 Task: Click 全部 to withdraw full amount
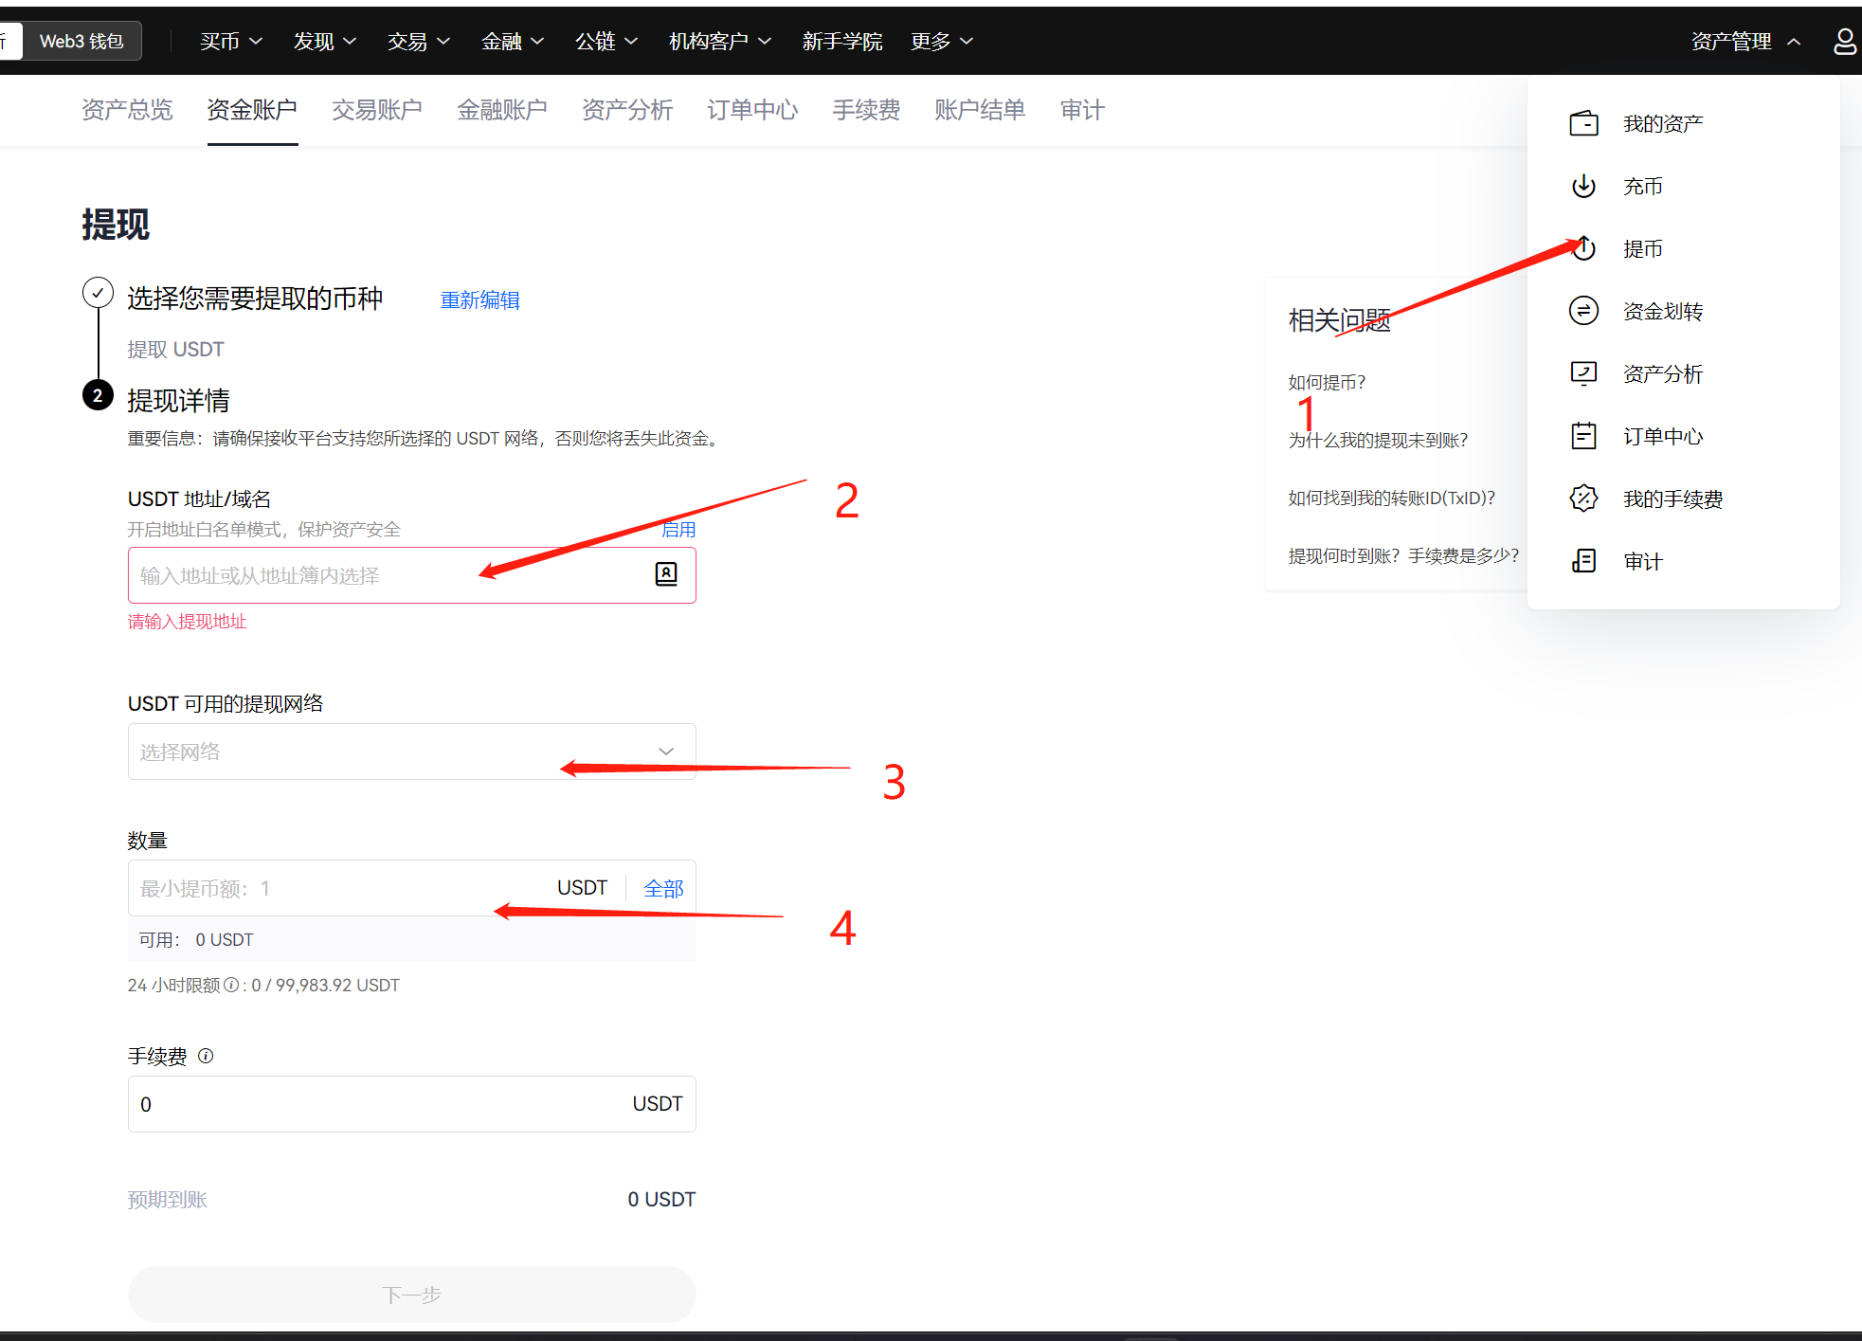663,889
